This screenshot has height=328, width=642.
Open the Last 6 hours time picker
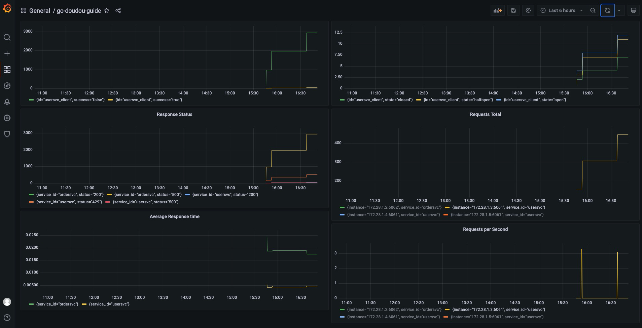[x=561, y=10]
